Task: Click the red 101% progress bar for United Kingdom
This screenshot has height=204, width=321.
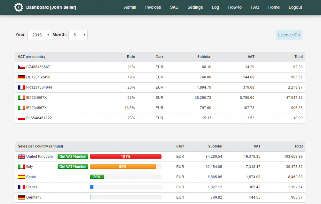Action: tap(125, 156)
